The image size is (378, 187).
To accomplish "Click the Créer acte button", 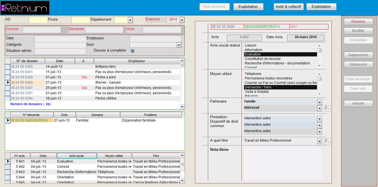I will click(x=358, y=89).
